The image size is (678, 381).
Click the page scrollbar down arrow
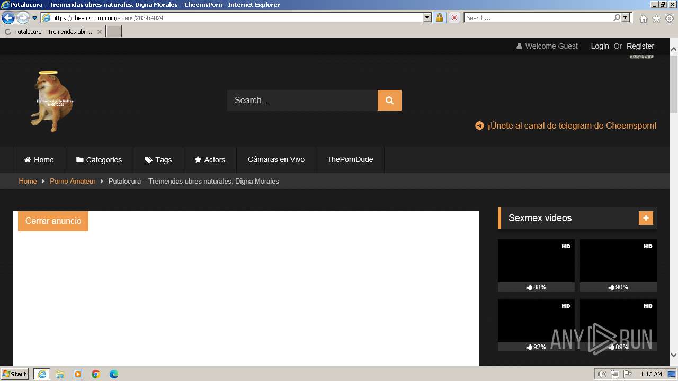(674, 355)
